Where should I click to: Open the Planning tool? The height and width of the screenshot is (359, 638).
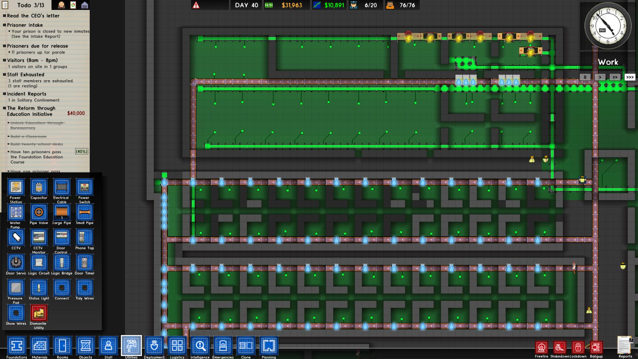coord(269,346)
